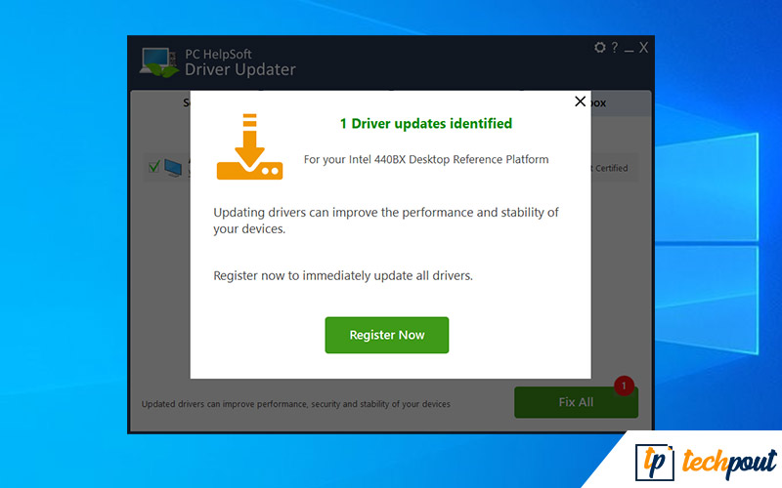Screen dimensions: 782x488
Task: Click the red notification badge on Fix All
Action: coord(624,386)
